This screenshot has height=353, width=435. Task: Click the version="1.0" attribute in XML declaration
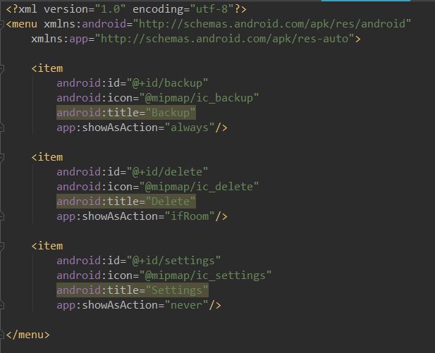click(x=85, y=9)
